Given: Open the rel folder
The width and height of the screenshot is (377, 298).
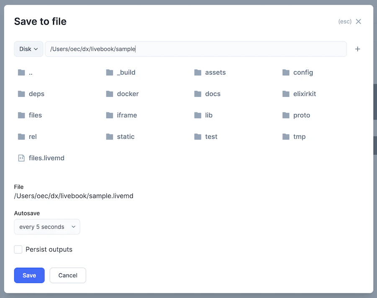Looking at the screenshot, I should coord(27,136).
